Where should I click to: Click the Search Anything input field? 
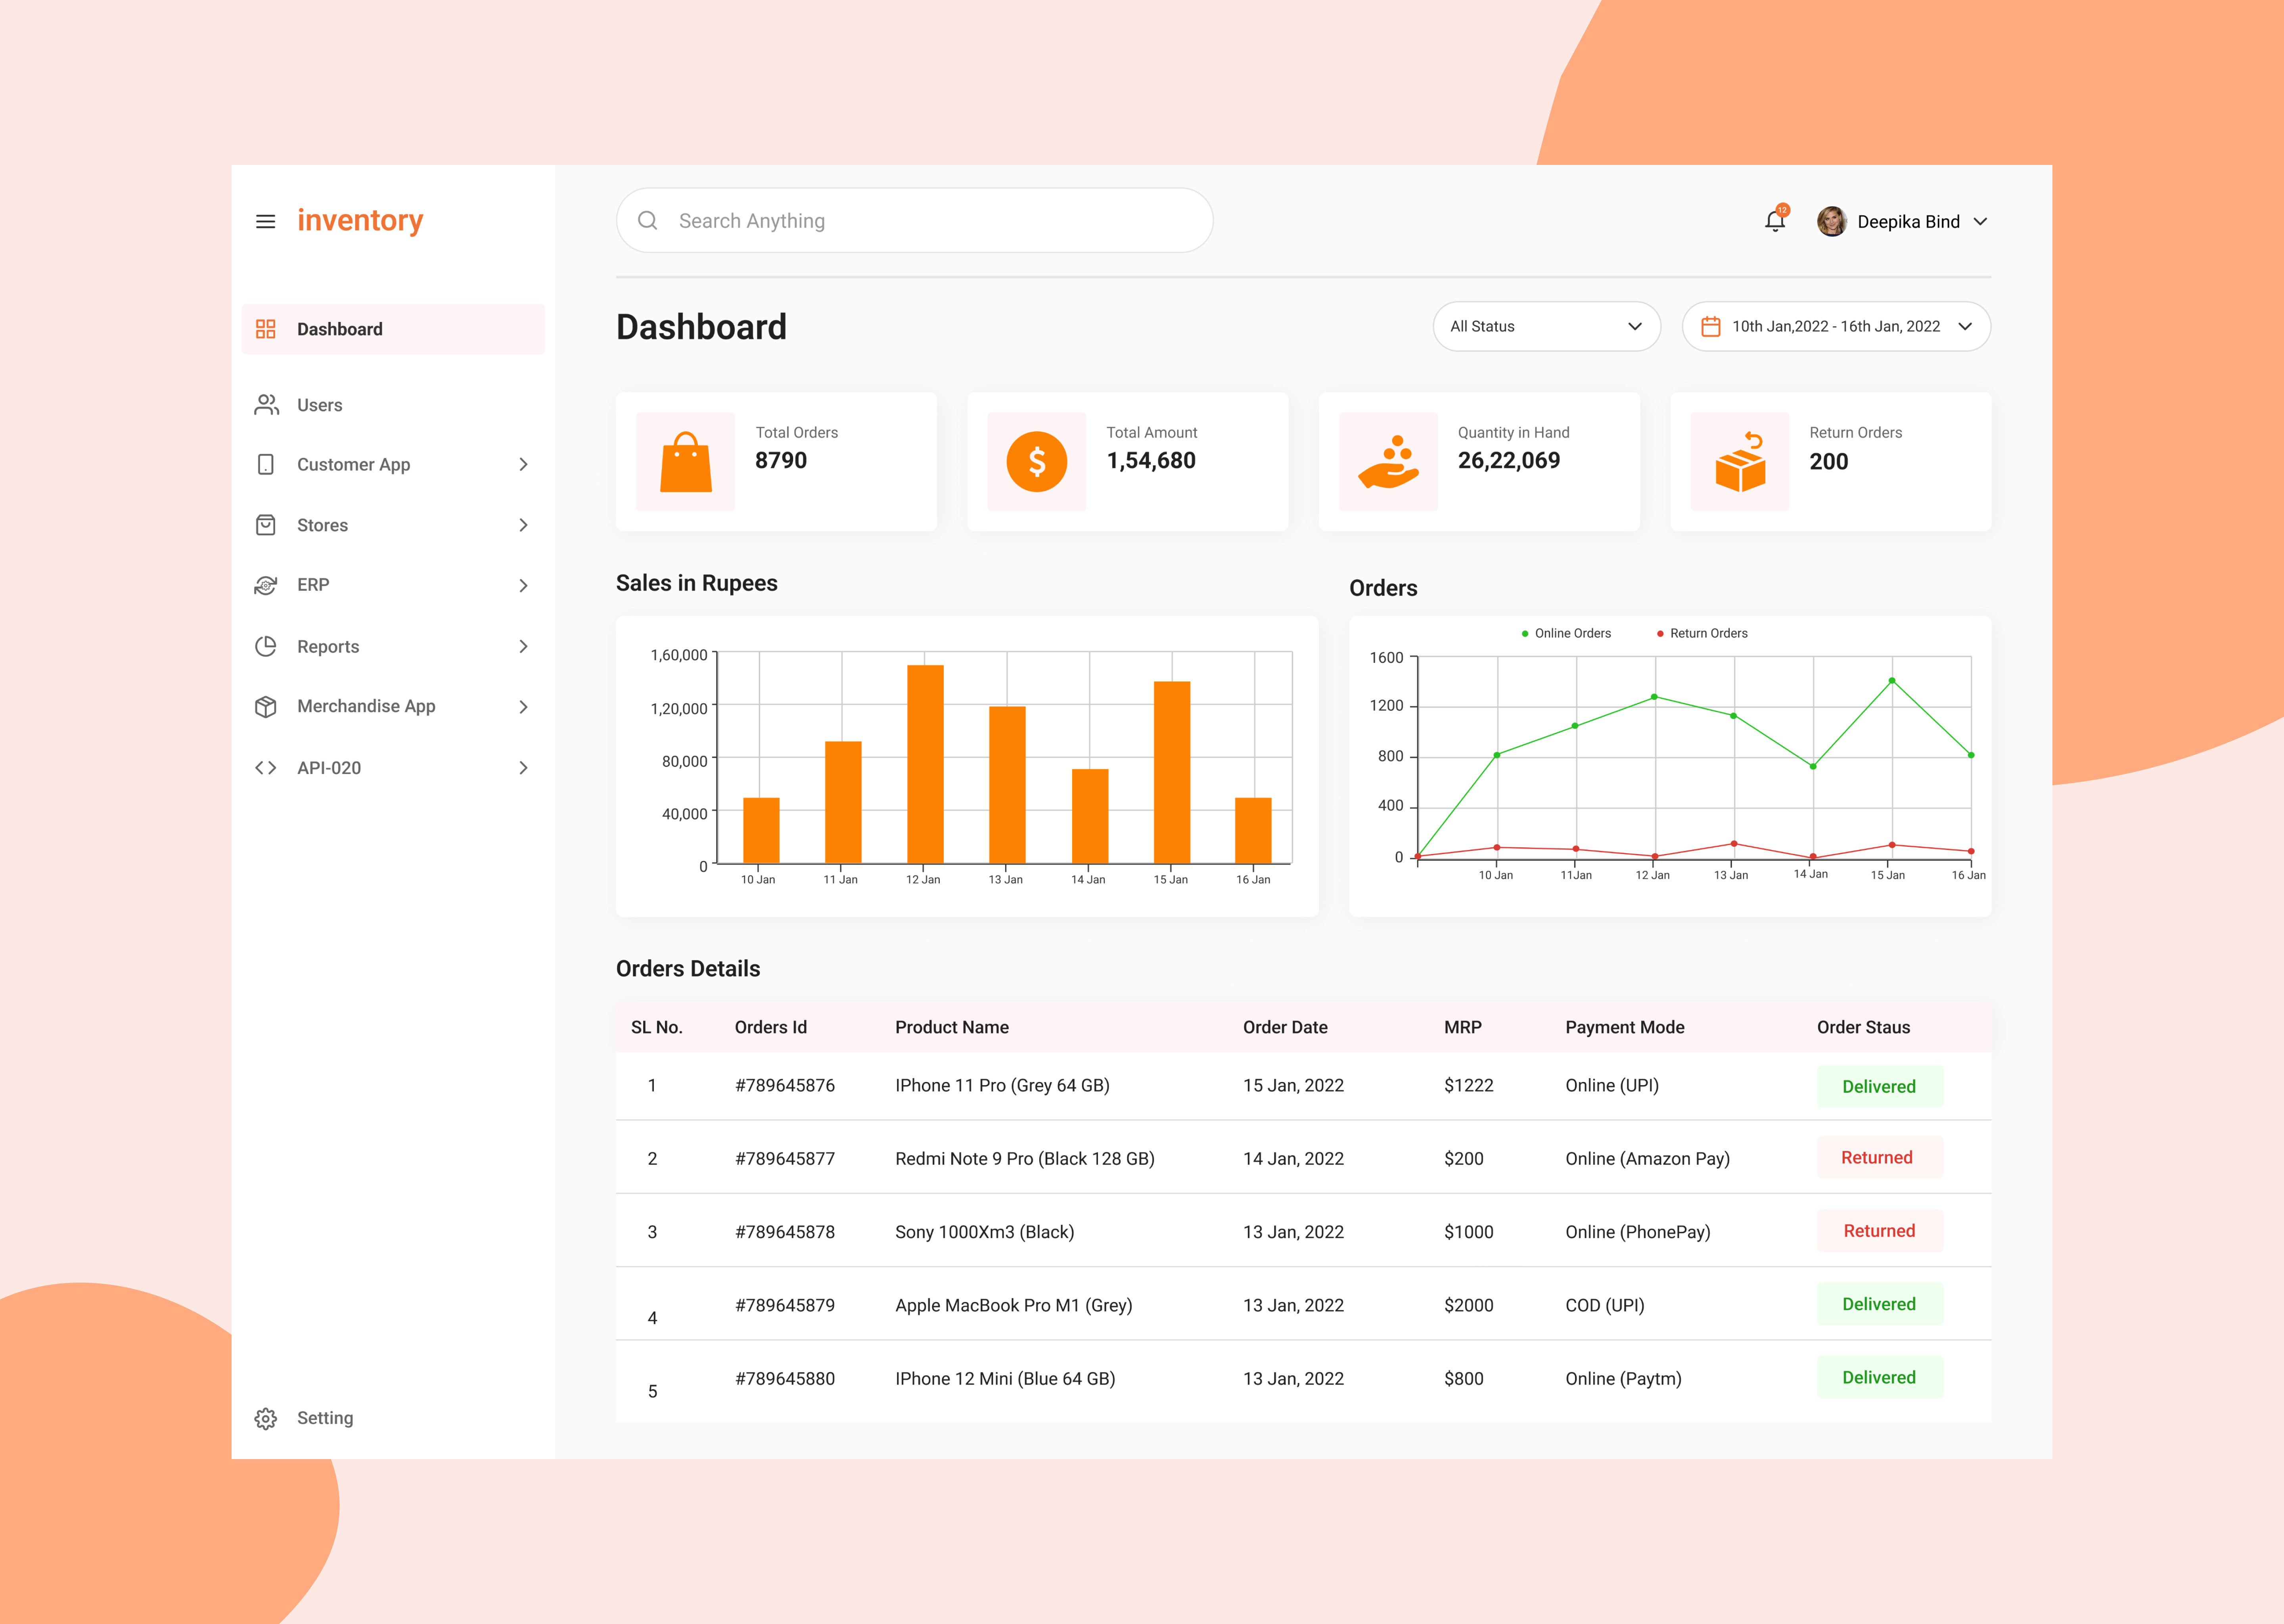click(x=914, y=220)
